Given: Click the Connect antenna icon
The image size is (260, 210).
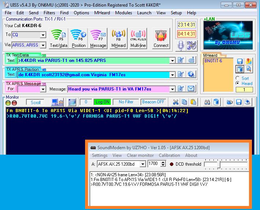Looking at the screenshot, I should coord(161,38).
